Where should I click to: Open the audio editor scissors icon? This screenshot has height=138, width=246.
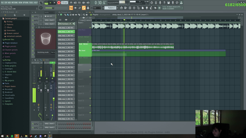click(x=156, y=3)
